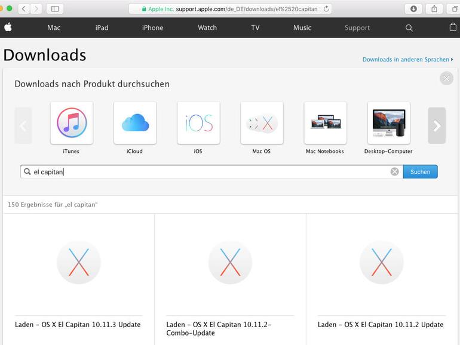
Task: Go back with Safari's back arrow
Action: tap(24, 9)
